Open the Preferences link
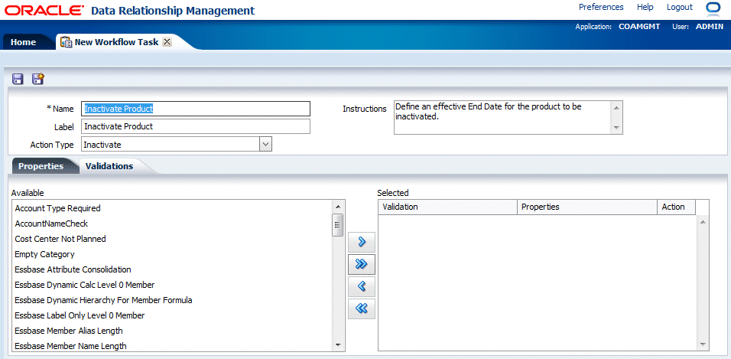Viewport: 731px width, 359px height. (x=601, y=7)
